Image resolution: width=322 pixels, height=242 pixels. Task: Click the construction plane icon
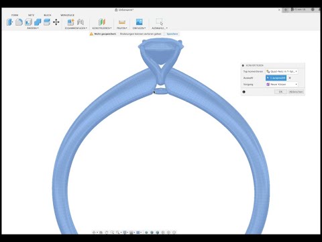[x=102, y=22]
